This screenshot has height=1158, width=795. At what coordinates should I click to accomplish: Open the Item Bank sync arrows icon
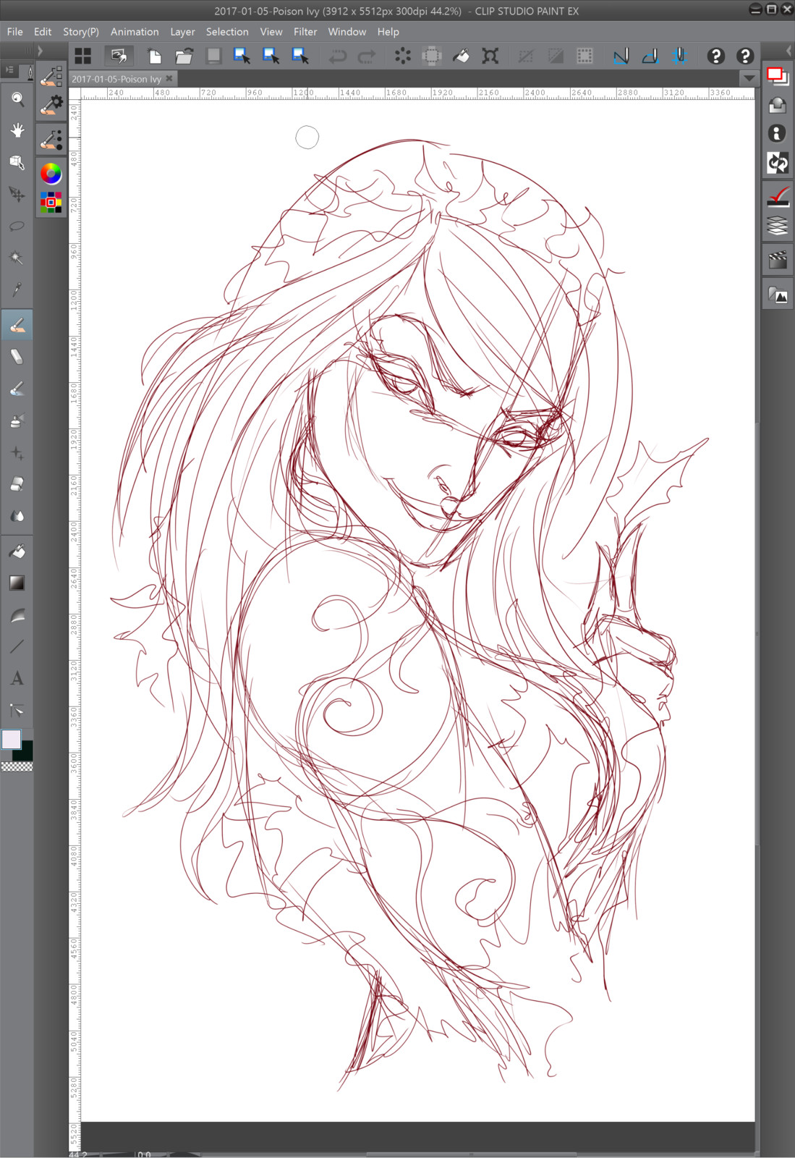point(778,164)
